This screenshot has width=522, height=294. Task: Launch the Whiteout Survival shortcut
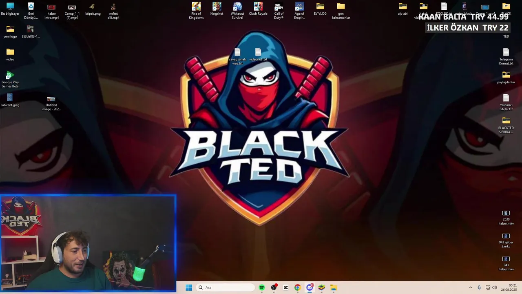click(237, 11)
